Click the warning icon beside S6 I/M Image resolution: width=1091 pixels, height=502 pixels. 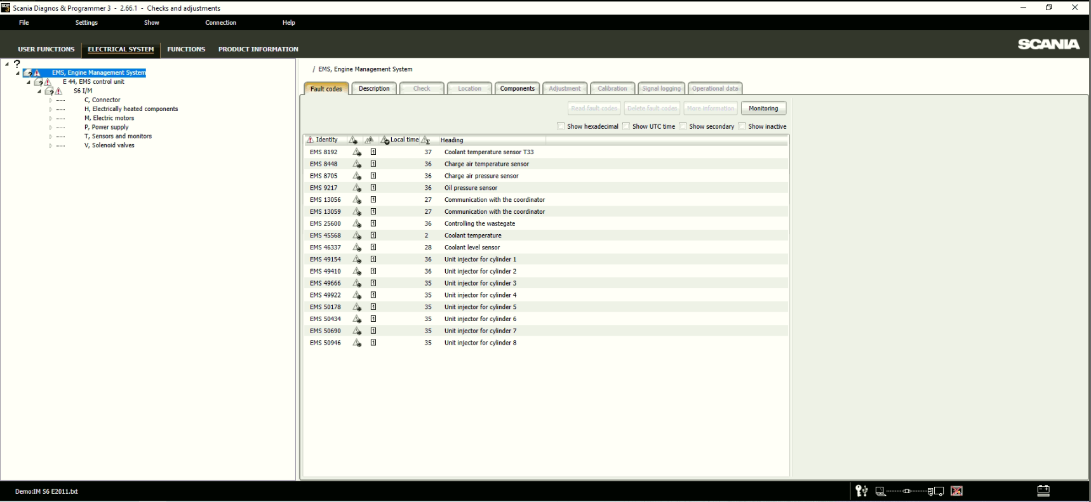click(58, 91)
